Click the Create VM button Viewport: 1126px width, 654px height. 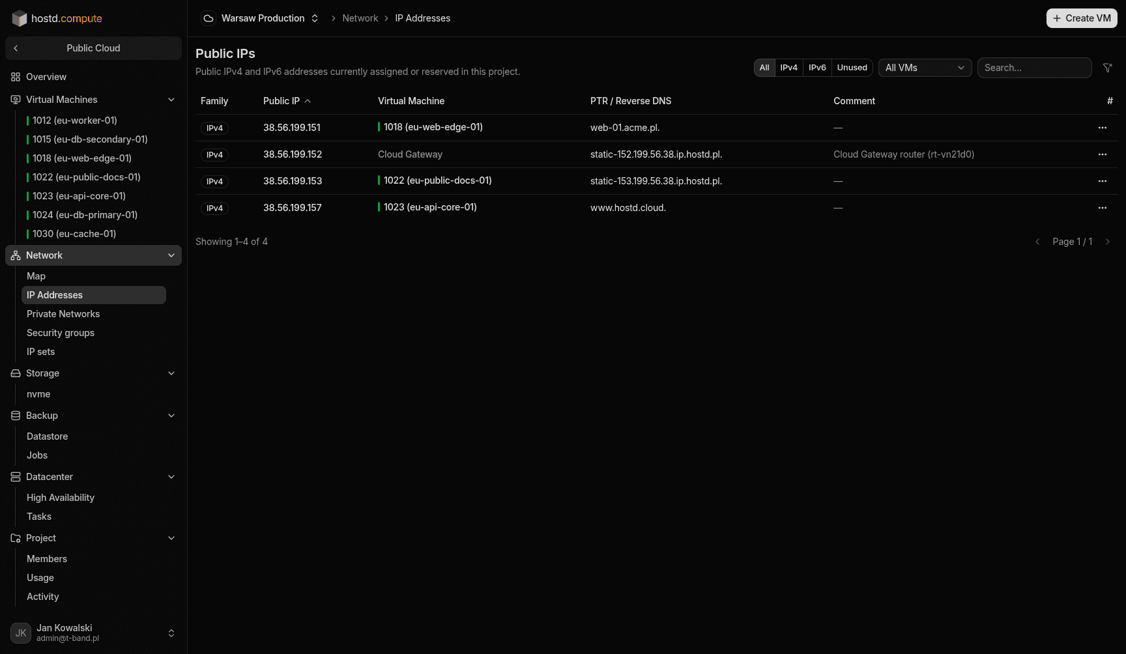[x=1082, y=18]
